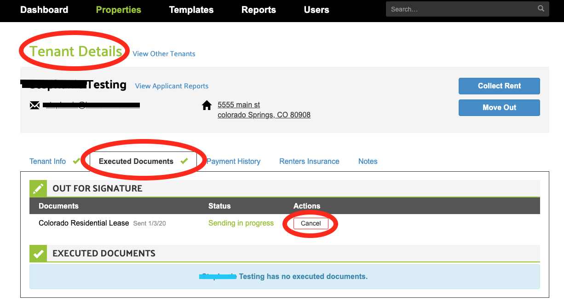Click green checkmark next to Tenant Info
The image size is (564, 302).
point(76,161)
